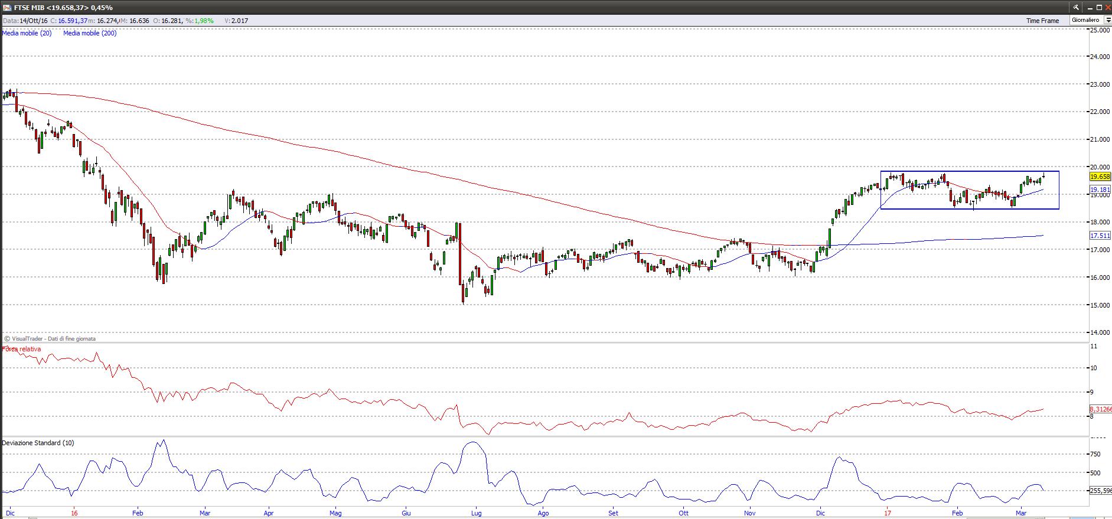Click the 25.000 price scale label
This screenshot has width=1112, height=519.
[x=1100, y=30]
